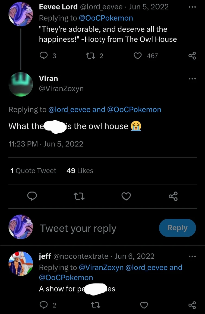Click the Tweet your reply field
The width and height of the screenshot is (205, 314).
click(78, 228)
